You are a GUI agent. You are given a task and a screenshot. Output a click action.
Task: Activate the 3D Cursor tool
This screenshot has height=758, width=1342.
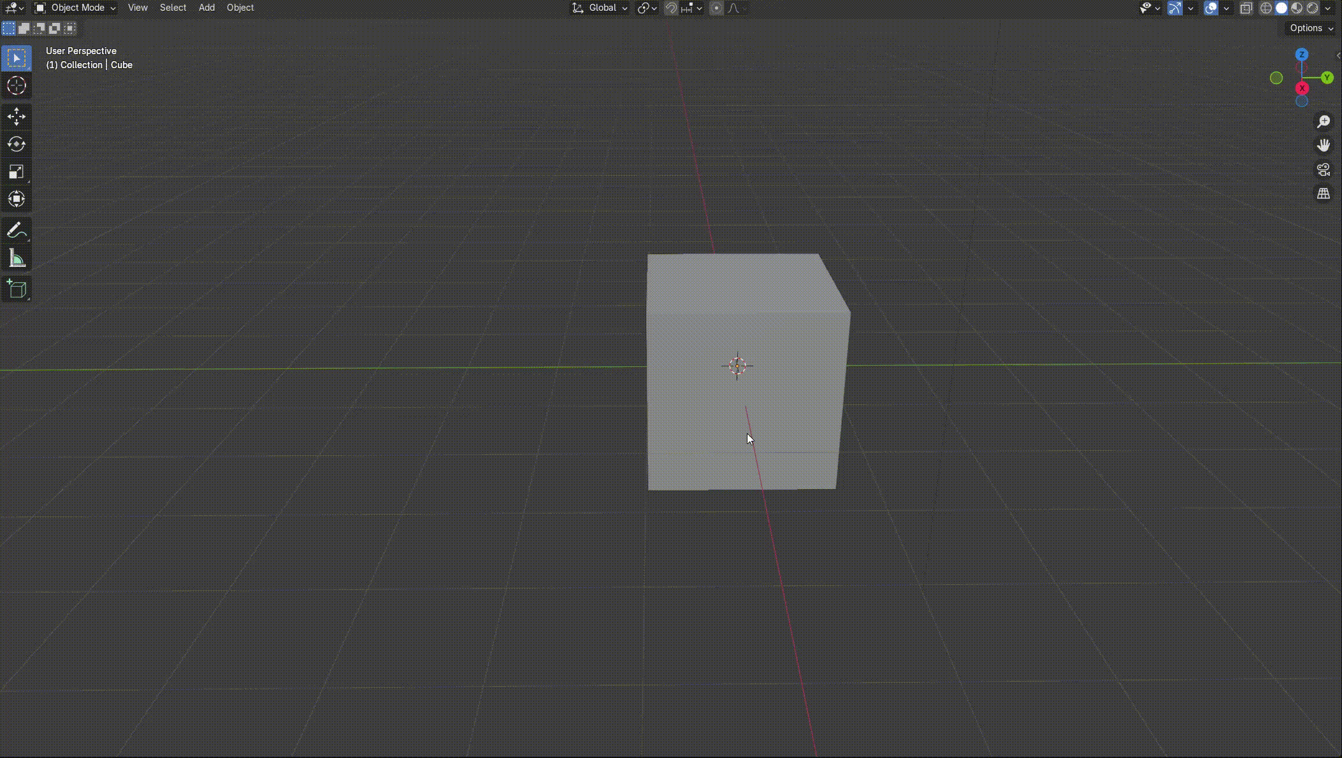17,85
